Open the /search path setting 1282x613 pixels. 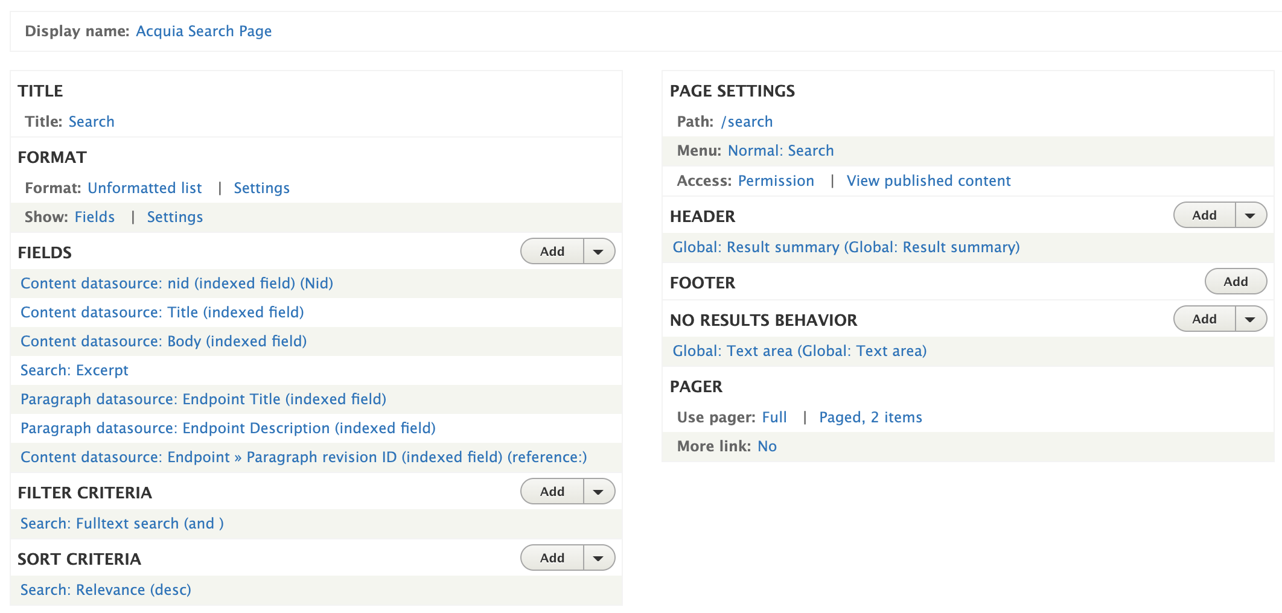747,122
